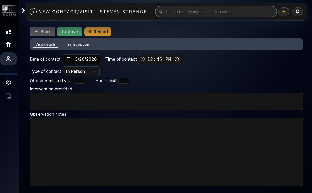The image size is (312, 193).
Task: Toggle light theme with the sun icon
Action: pos(284,12)
